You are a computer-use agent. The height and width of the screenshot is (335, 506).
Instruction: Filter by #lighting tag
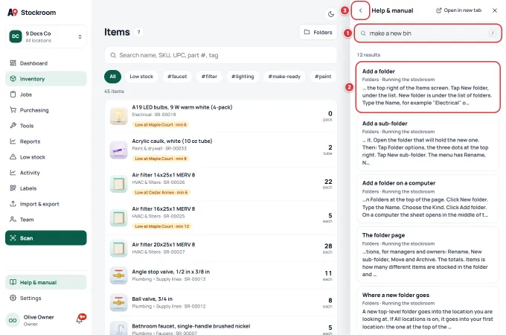[243, 77]
